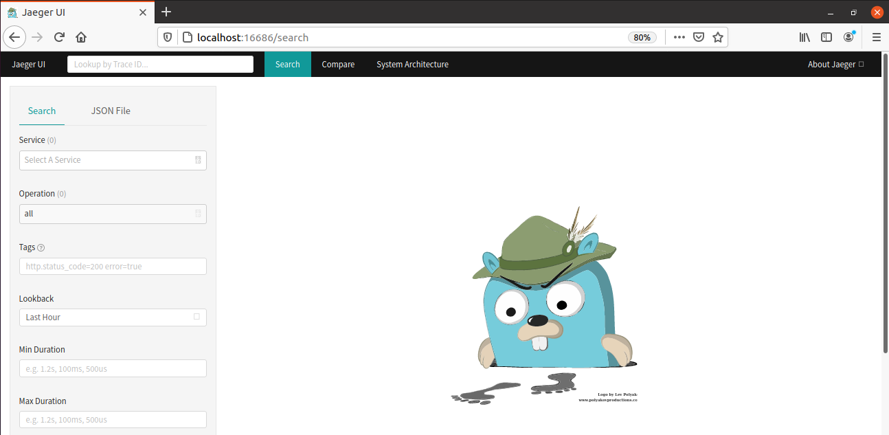The height and width of the screenshot is (435, 889).
Task: Go back to previous page
Action: [x=14, y=37]
